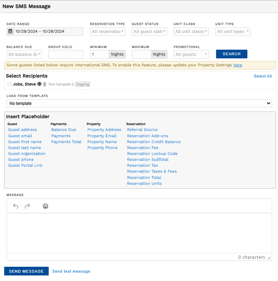Click the globe icon next to Jobs, Steve

39,84
